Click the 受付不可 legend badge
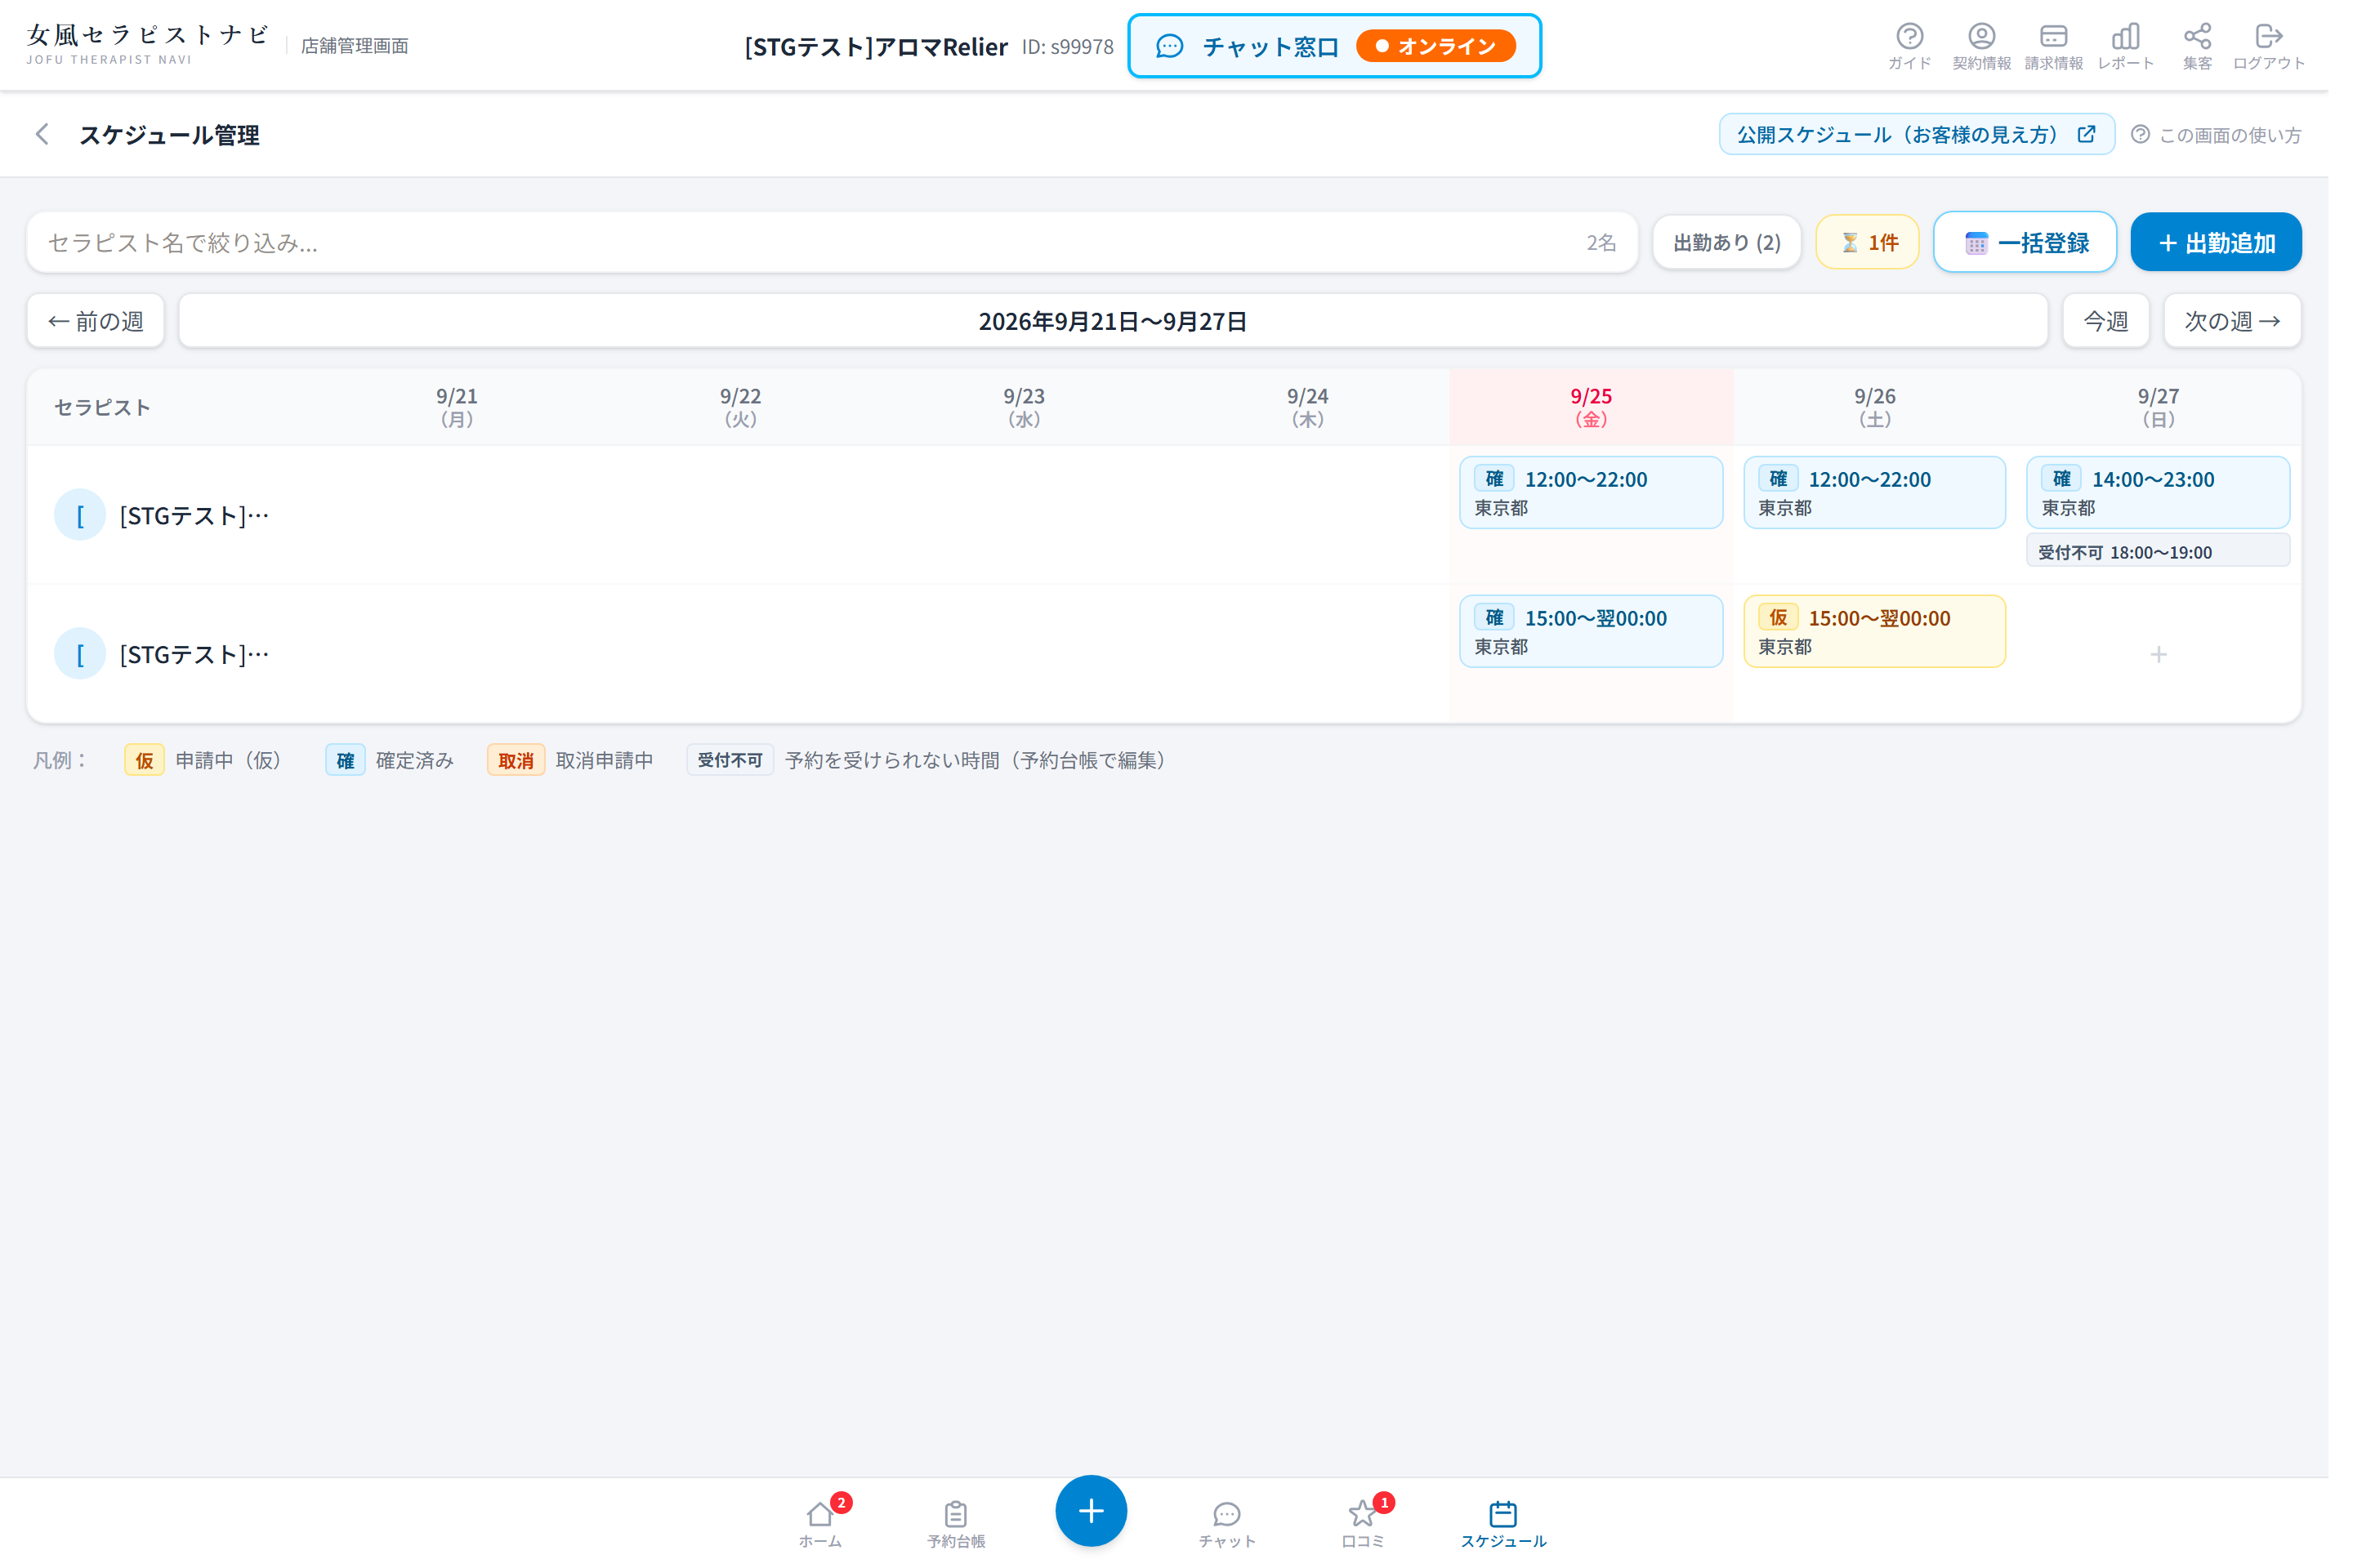Viewport: 2353px width, 1568px height. 737,768
